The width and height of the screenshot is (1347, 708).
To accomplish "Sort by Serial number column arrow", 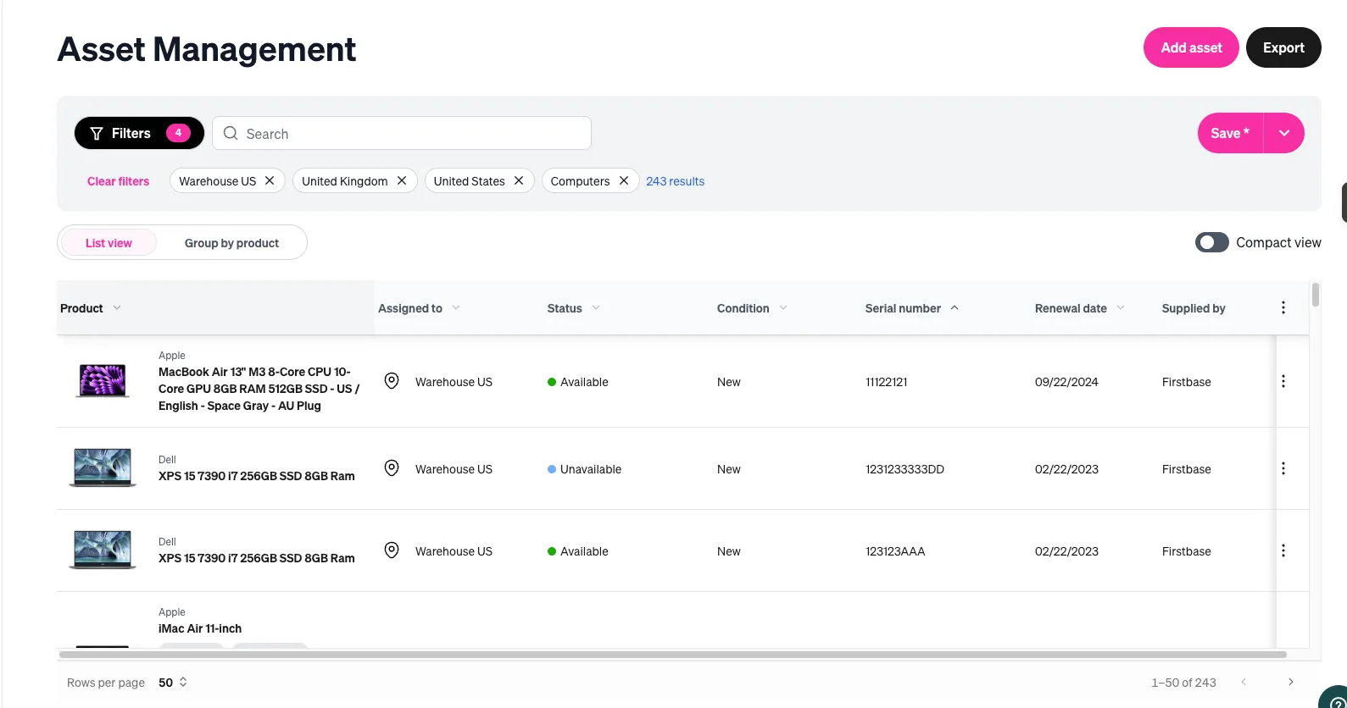I will [x=955, y=308].
